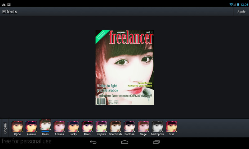Pick the Lucky effect thumbnail

pos(73,126)
